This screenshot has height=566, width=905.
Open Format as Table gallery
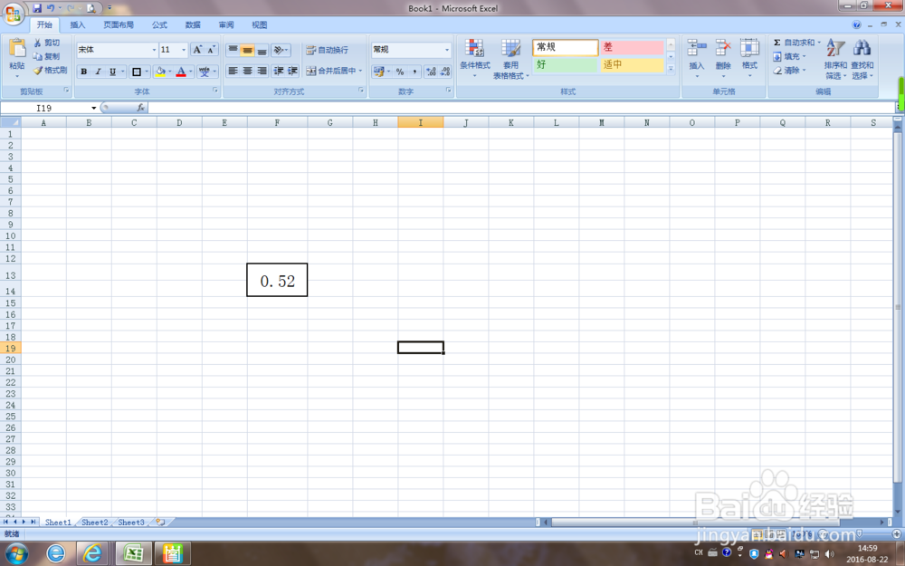(x=510, y=59)
